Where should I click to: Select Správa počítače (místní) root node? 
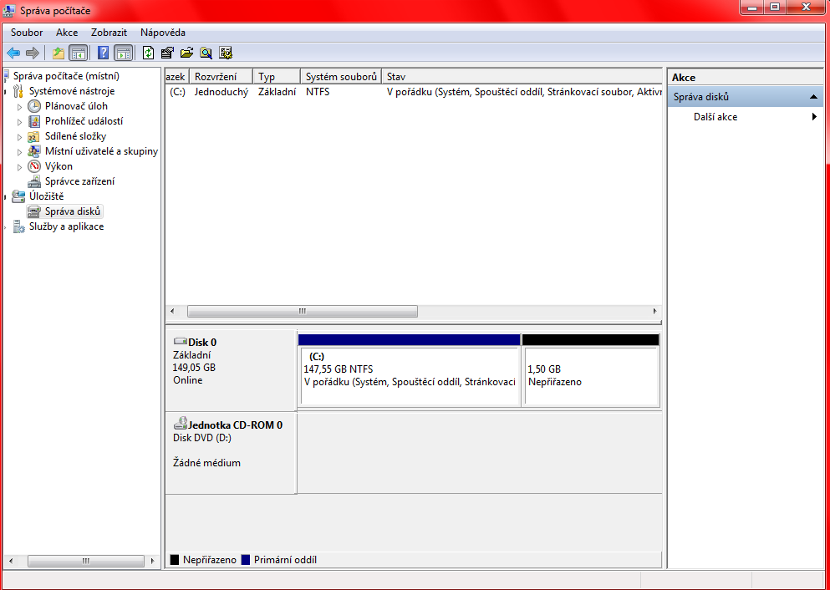(x=66, y=76)
